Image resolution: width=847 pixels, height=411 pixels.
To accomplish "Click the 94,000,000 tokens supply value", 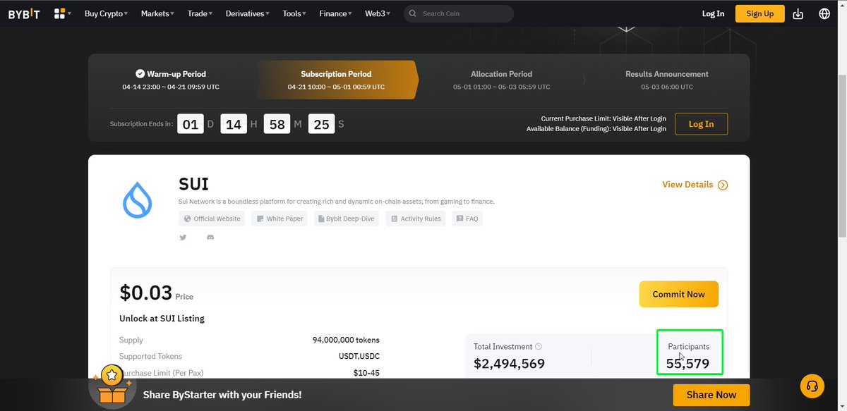I will [x=346, y=340].
